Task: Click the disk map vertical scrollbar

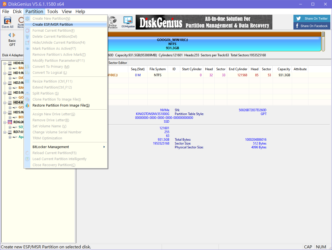Action: click(323, 42)
